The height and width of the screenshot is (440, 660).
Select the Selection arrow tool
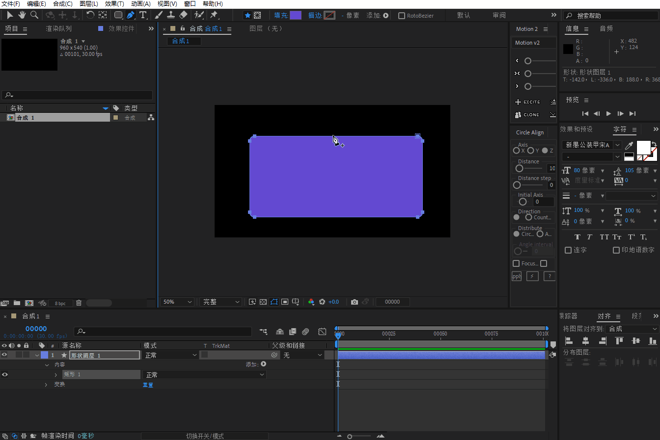[x=10, y=15]
